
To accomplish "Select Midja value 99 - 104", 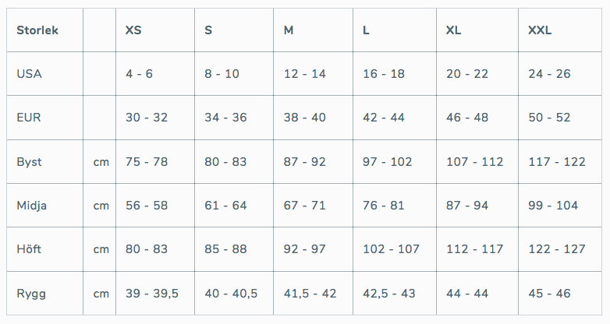I will tap(560, 205).
